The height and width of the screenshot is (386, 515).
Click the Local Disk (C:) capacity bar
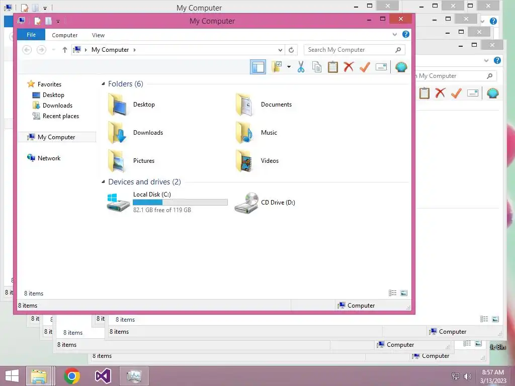coord(180,202)
